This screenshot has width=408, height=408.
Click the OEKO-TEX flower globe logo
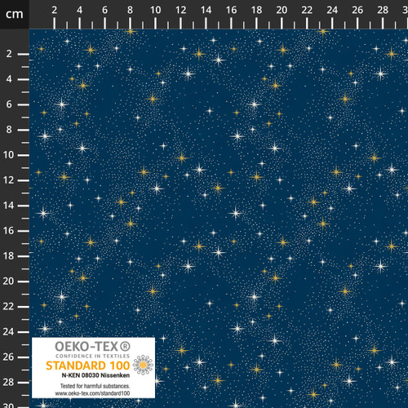pyautogui.click(x=143, y=365)
